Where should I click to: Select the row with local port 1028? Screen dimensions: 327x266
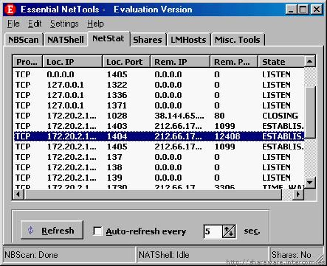click(x=159, y=116)
